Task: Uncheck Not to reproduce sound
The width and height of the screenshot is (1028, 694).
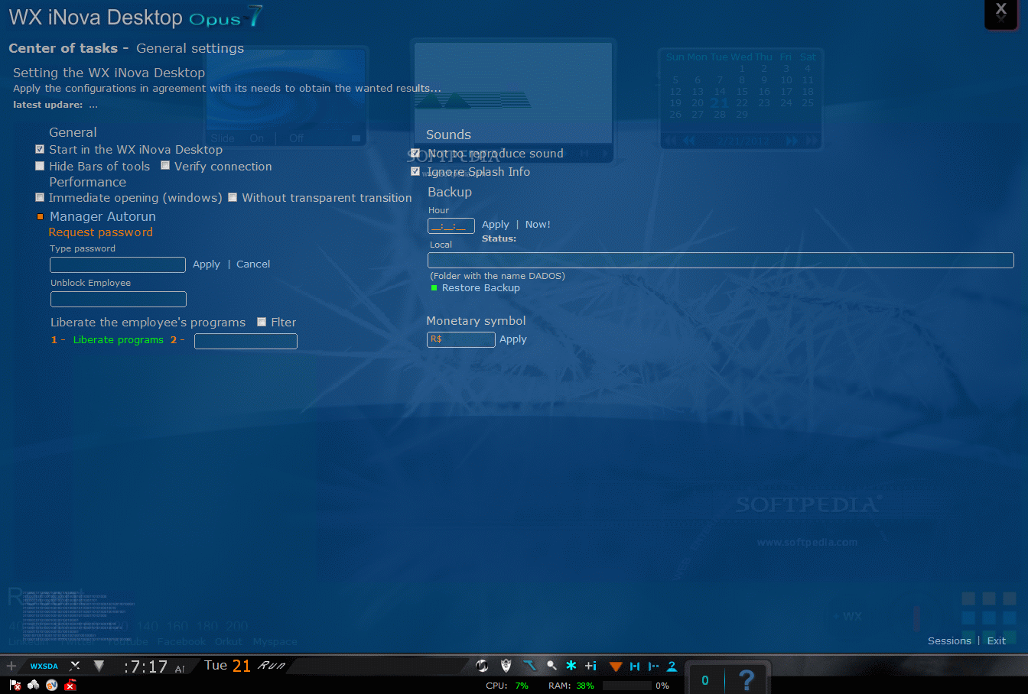Action: pos(415,153)
